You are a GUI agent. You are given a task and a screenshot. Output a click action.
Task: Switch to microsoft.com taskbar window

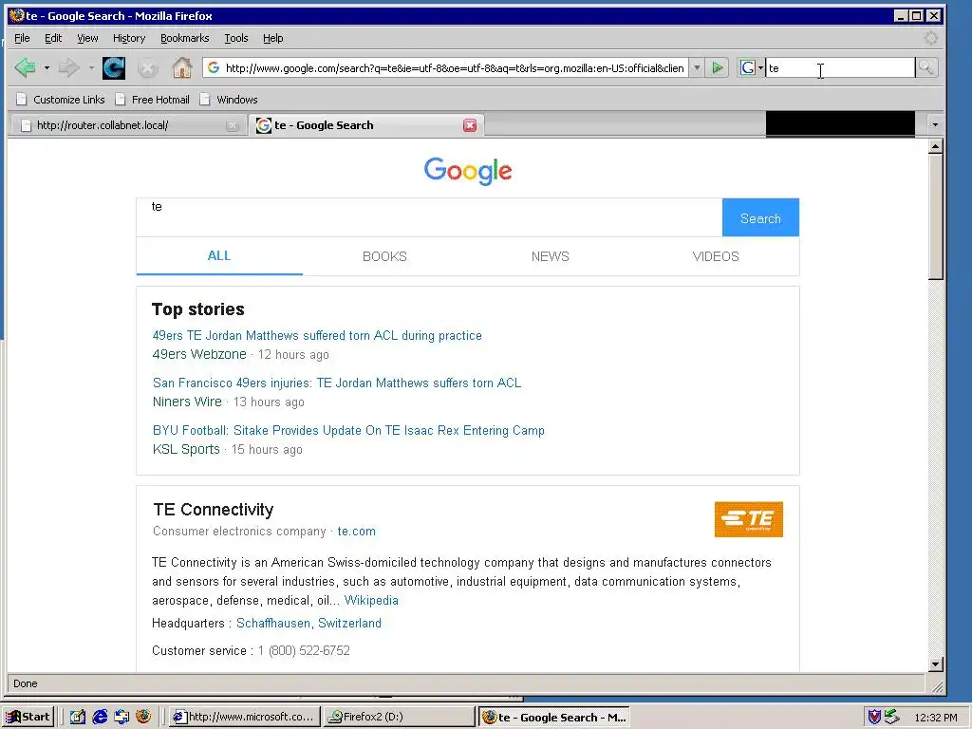click(245, 717)
